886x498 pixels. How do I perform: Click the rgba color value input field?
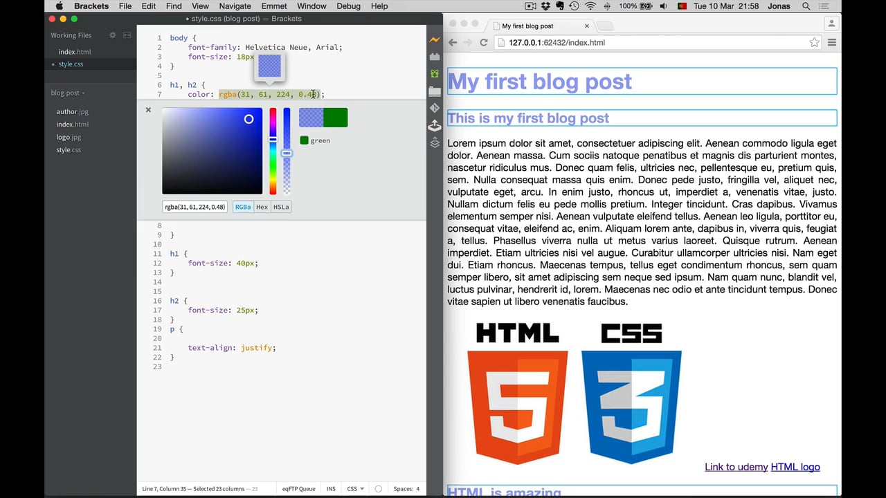[195, 207]
